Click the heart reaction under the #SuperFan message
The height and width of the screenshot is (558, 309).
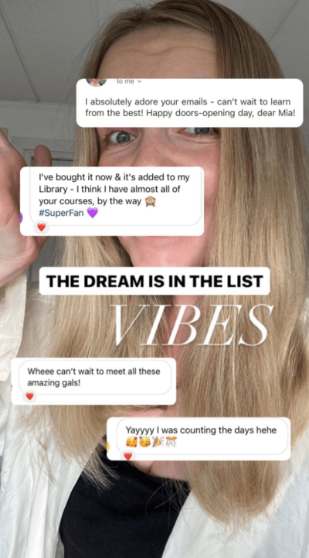[42, 227]
